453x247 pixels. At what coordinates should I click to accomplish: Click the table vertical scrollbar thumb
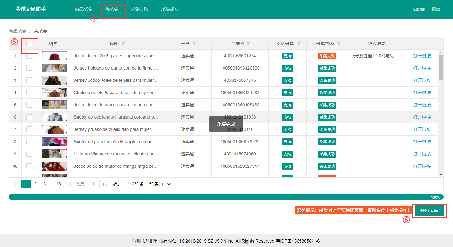[x=441, y=67]
